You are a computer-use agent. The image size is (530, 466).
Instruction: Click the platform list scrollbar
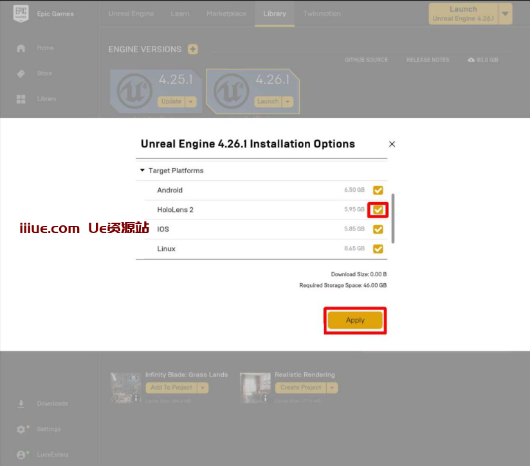point(393,219)
